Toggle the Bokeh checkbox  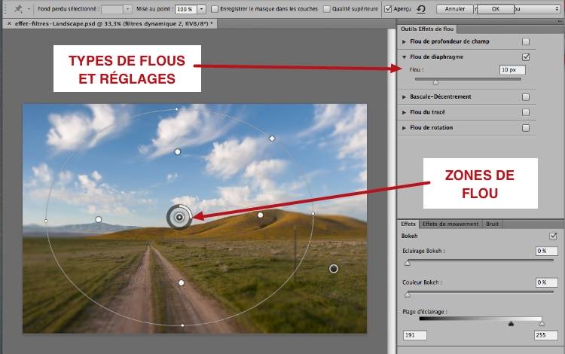pyautogui.click(x=553, y=237)
